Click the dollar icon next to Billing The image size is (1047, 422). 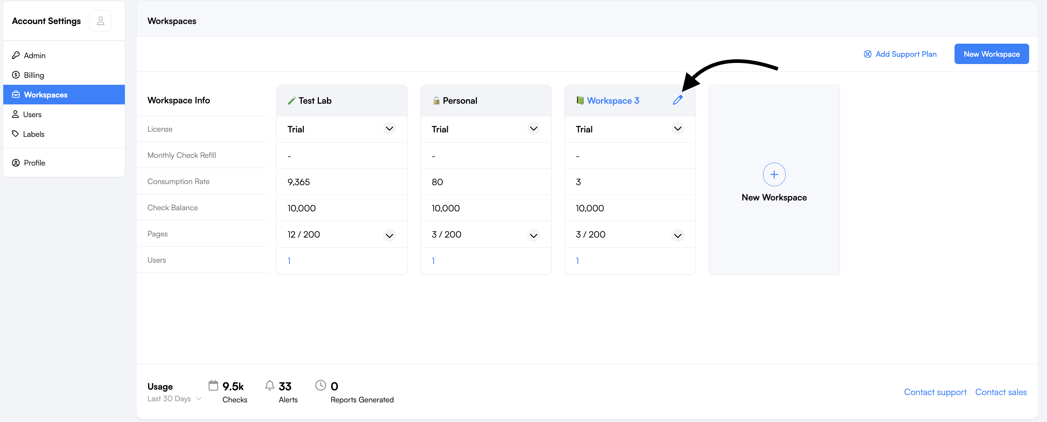(x=16, y=75)
